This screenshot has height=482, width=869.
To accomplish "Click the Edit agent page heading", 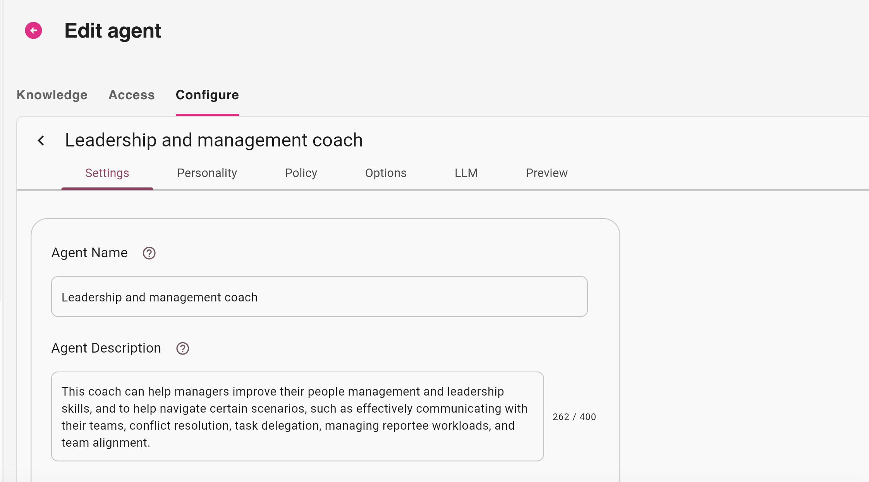I will pyautogui.click(x=113, y=31).
